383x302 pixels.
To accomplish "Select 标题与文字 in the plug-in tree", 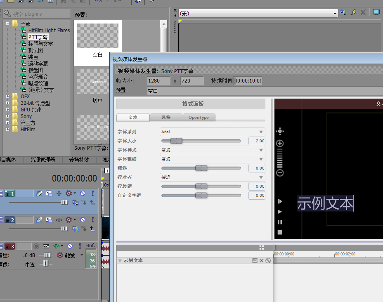I will point(40,44).
